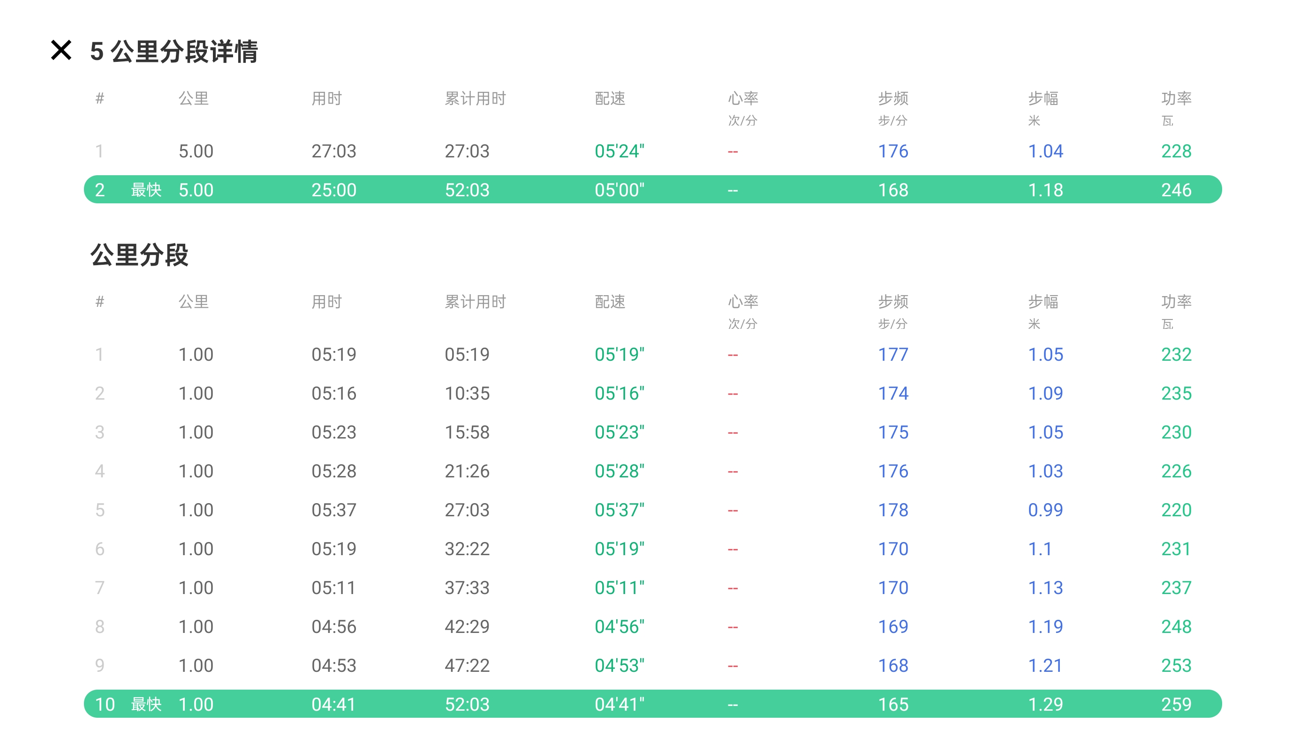This screenshot has height=751, width=1300.
Task: Click the 步幅 header in 公里分段 table
Action: coord(1043,302)
